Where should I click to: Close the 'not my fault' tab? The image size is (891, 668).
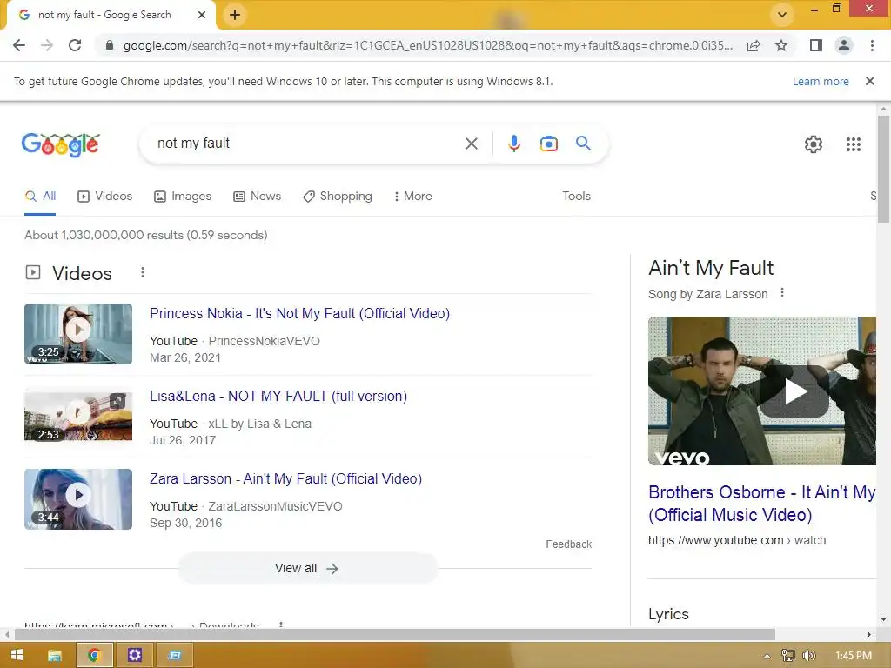click(202, 15)
